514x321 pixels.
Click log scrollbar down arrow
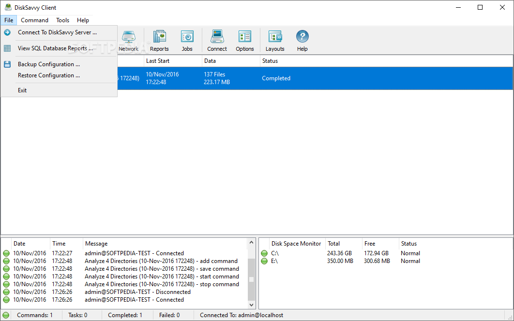click(251, 305)
